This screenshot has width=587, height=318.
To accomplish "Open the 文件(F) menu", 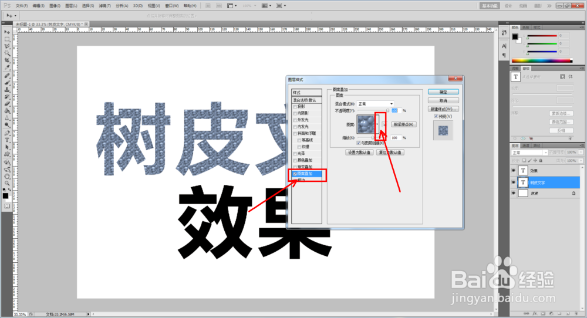I will click(x=22, y=6).
